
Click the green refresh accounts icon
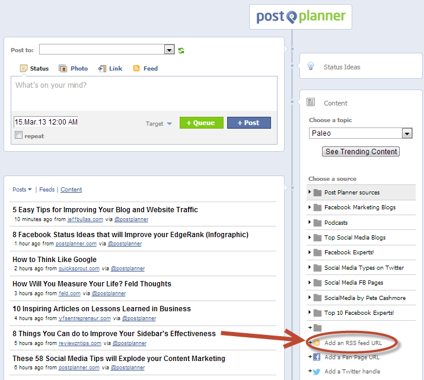pos(181,50)
